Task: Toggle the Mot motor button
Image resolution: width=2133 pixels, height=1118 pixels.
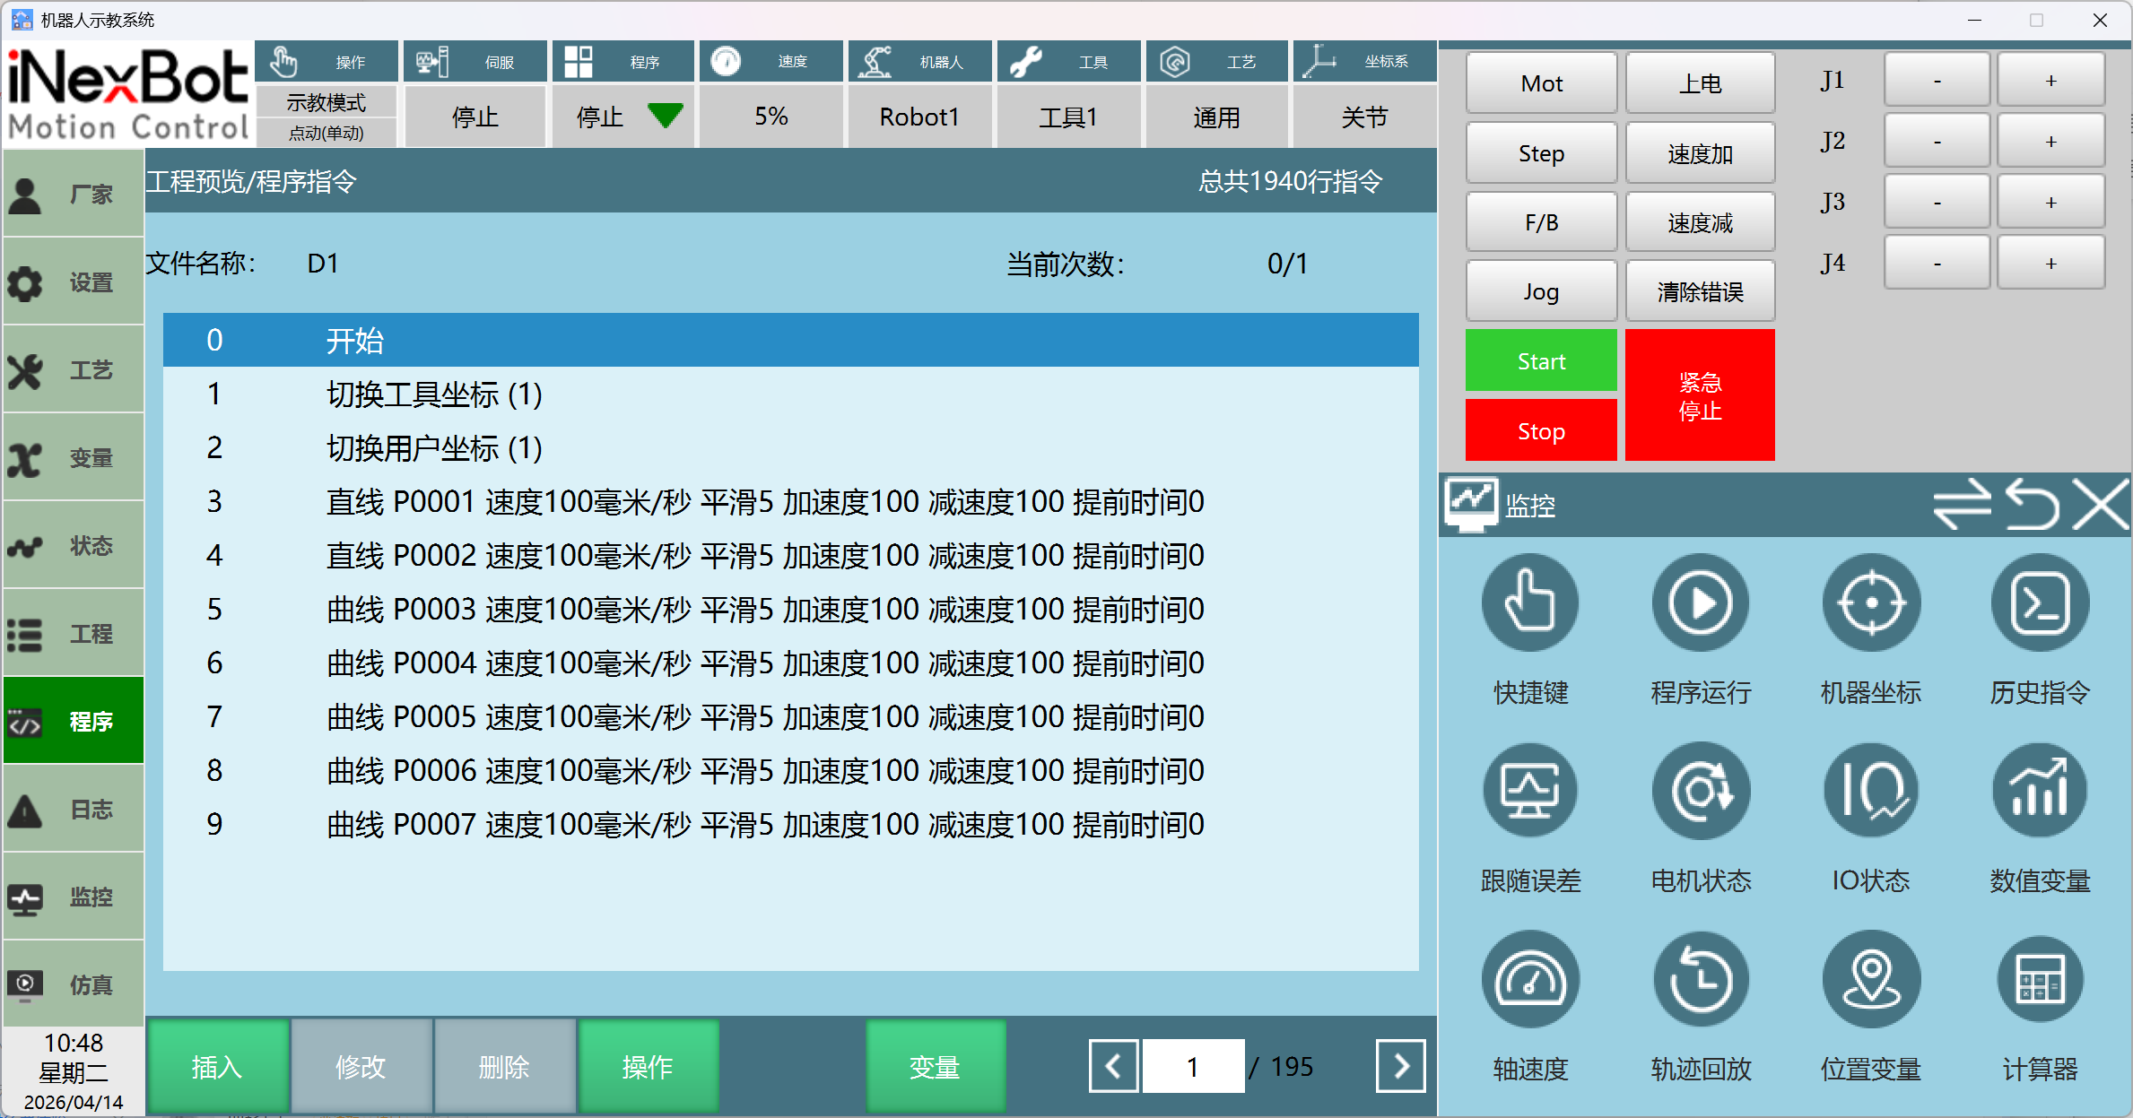Action: (x=1541, y=83)
